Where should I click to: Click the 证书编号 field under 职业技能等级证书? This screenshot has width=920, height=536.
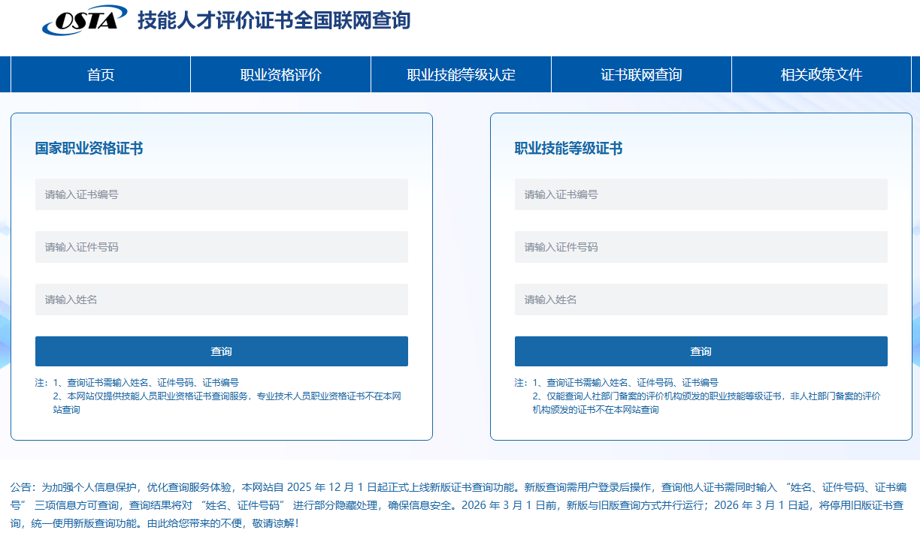[x=701, y=194]
